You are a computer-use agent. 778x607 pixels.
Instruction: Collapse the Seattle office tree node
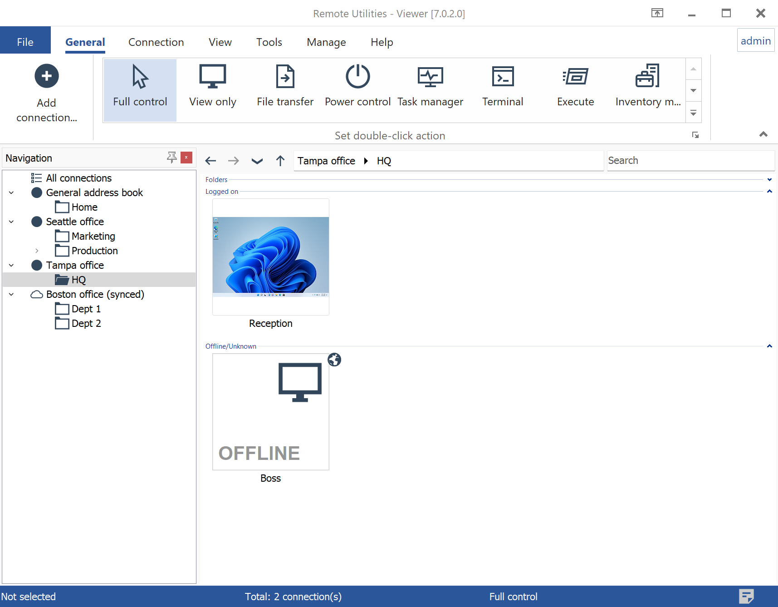(11, 222)
